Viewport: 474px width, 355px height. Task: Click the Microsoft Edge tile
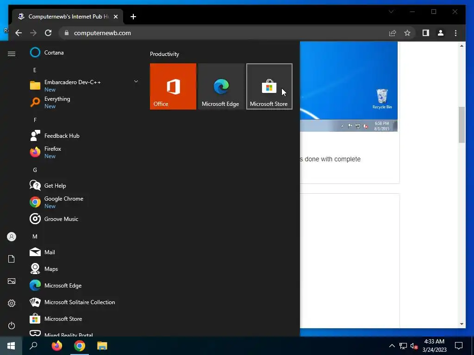click(x=221, y=86)
